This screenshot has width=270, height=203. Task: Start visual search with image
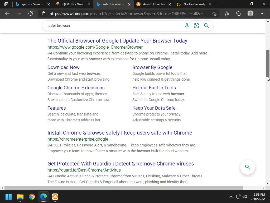coord(196,26)
